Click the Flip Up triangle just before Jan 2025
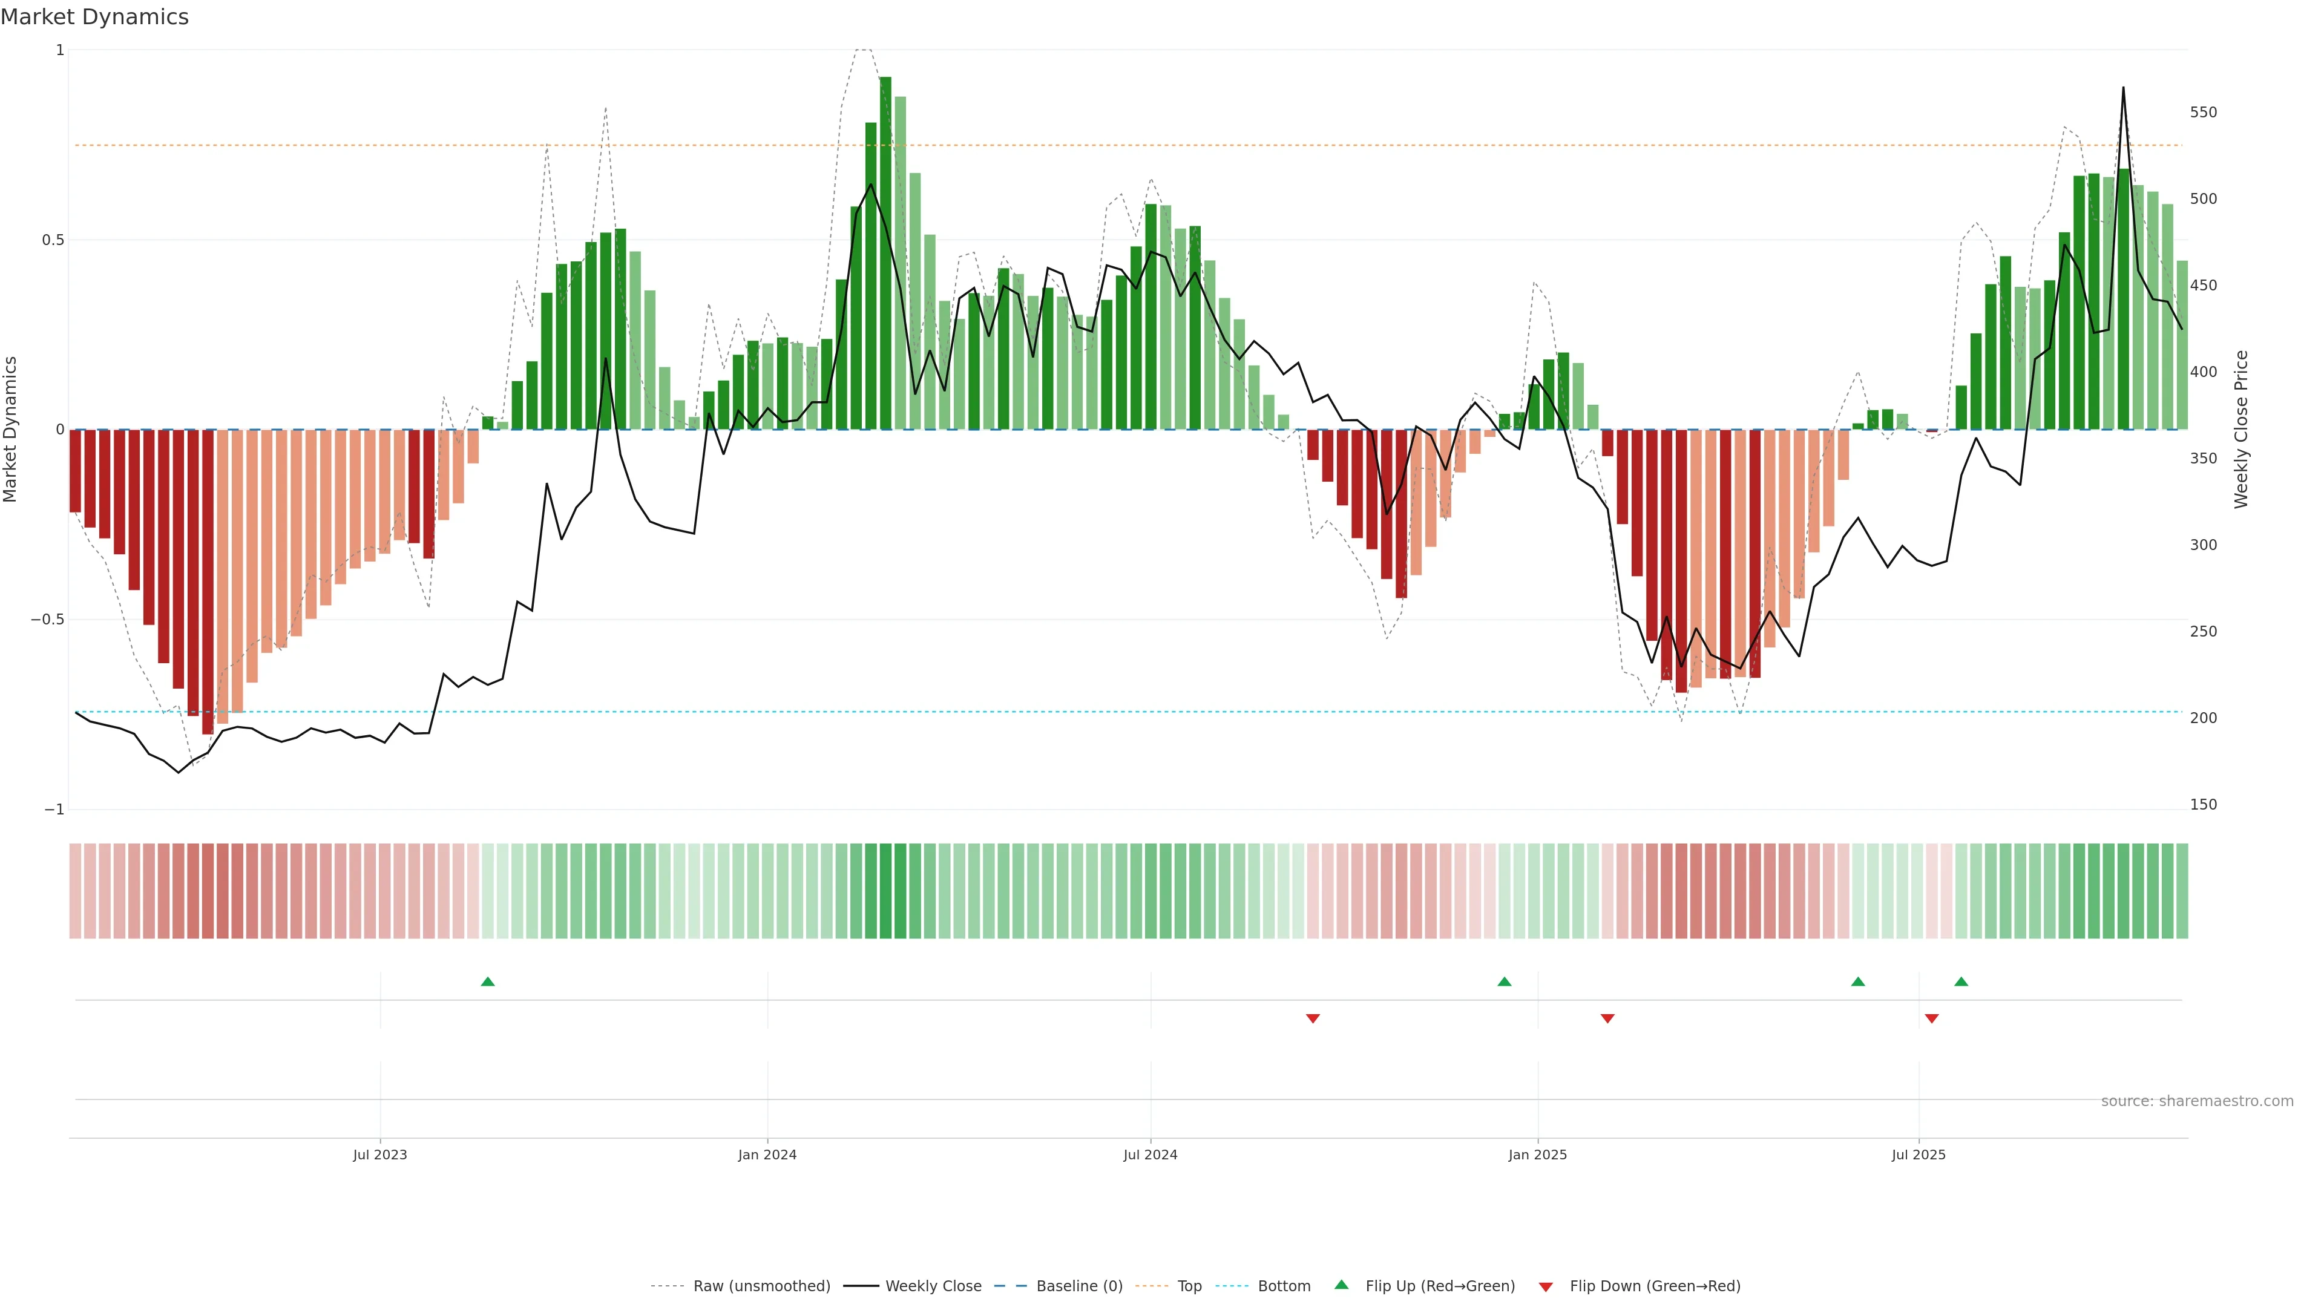The height and width of the screenshot is (1307, 2324). (x=1504, y=981)
